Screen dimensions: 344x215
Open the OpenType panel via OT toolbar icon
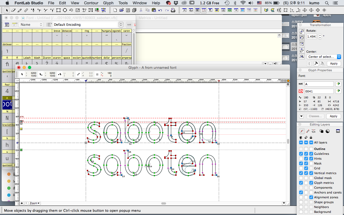pyautogui.click(x=216, y=10)
